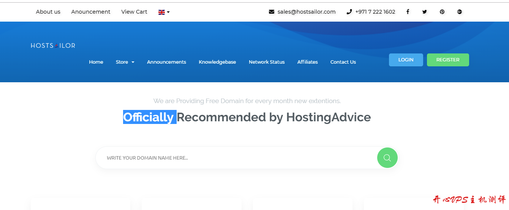Open the Affiliates navigation link
The width and height of the screenshot is (509, 210).
307,62
